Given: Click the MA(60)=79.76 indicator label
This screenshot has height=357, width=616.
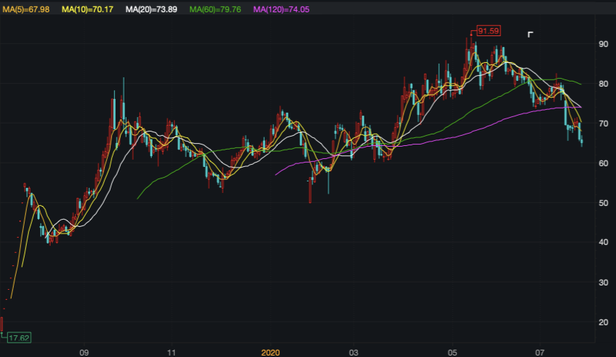Looking at the screenshot, I should point(215,9).
